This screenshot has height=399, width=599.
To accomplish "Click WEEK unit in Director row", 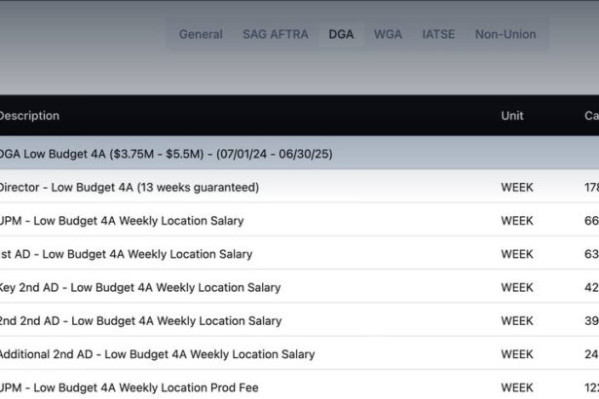I will click(517, 188).
